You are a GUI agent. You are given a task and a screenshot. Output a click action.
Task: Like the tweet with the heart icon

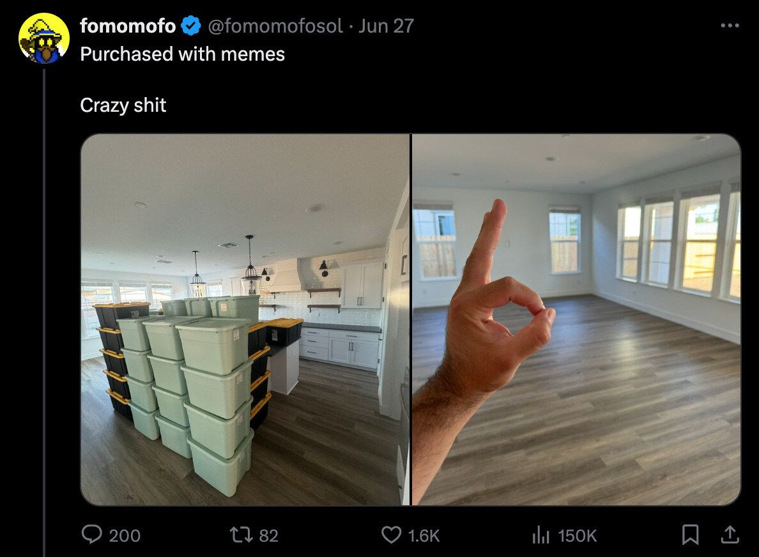391,535
